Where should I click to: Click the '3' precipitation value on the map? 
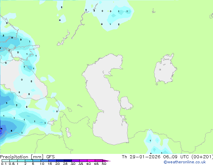coord(7,103)
